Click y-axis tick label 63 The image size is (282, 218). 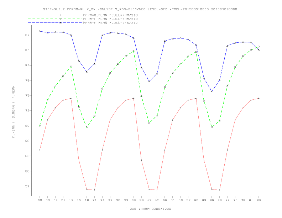click(27, 156)
